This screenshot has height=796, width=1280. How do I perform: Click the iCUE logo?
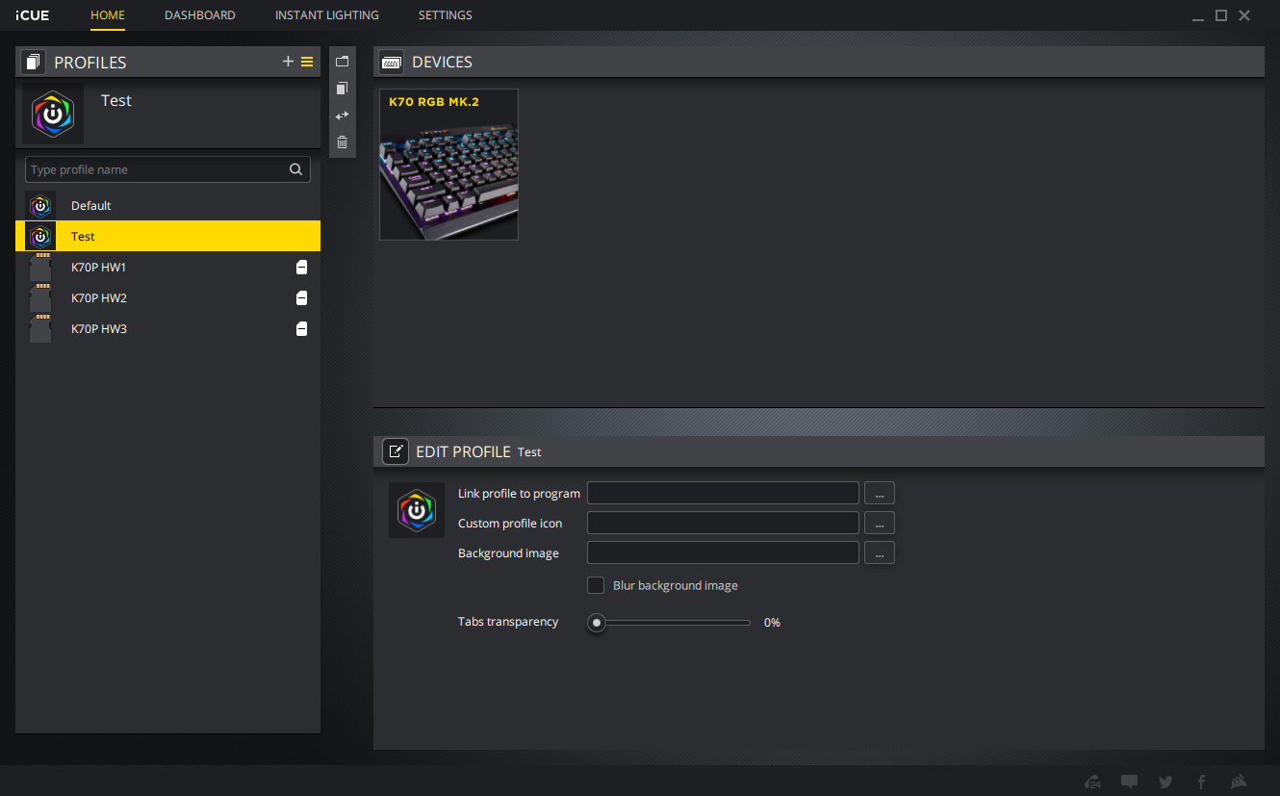tap(32, 15)
